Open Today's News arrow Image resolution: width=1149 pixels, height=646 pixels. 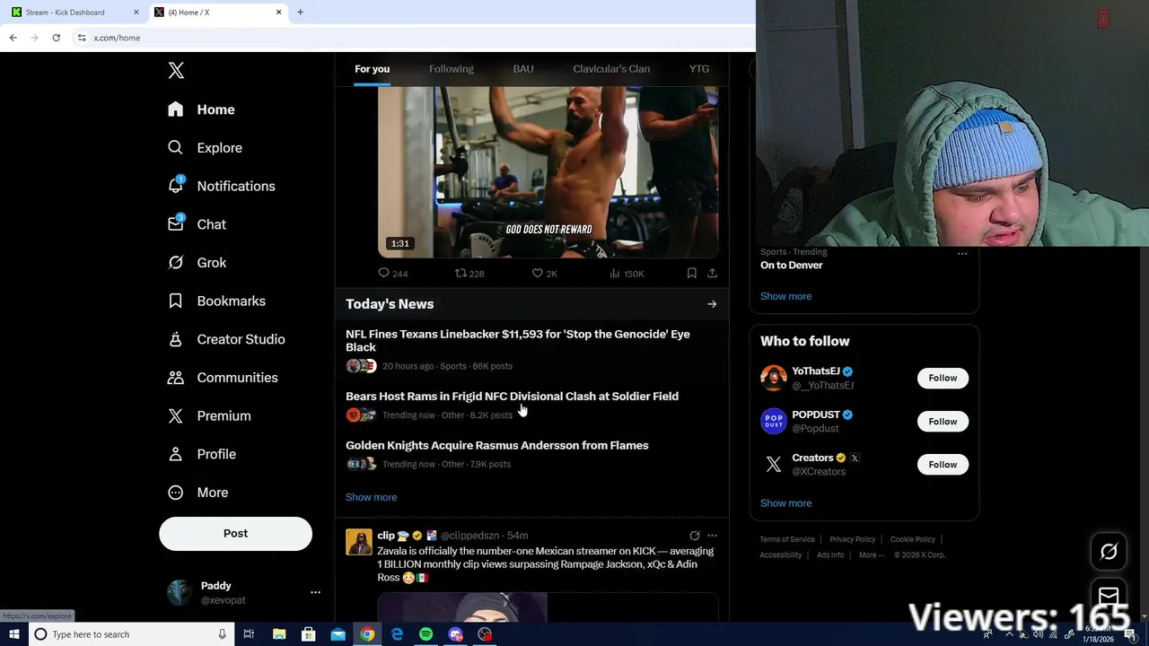(x=712, y=304)
